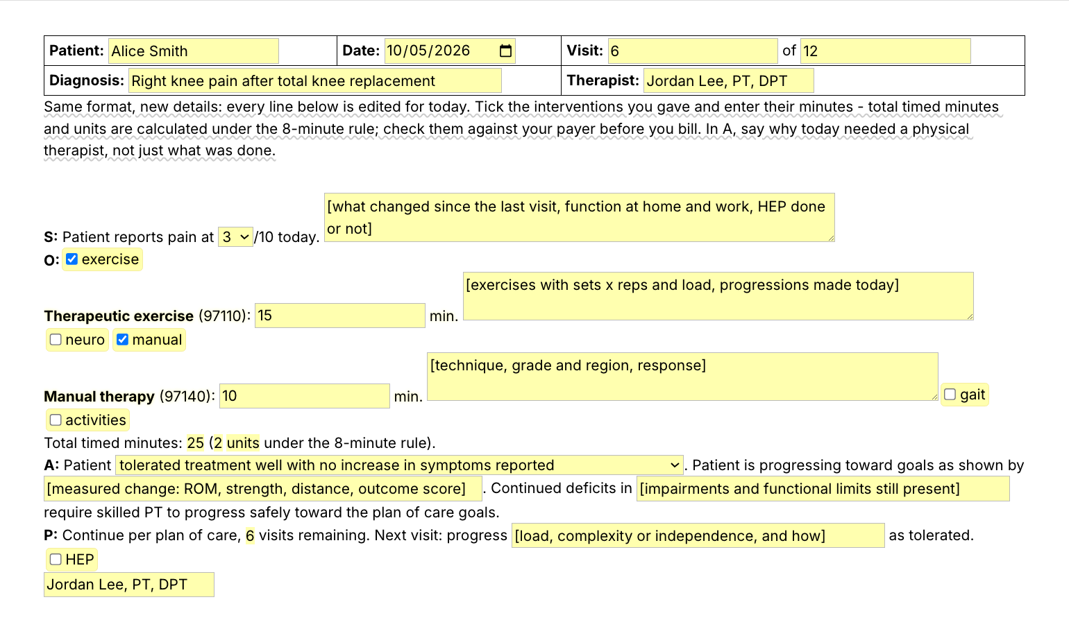Uncheck the exercise checkbox
The height and width of the screenshot is (629, 1069).
[71, 259]
